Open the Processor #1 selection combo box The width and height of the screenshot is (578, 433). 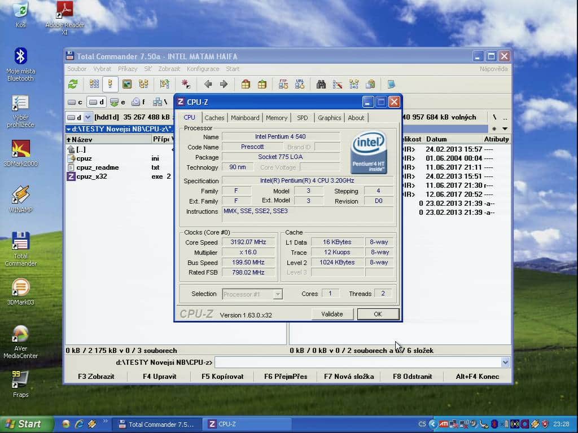(252, 294)
